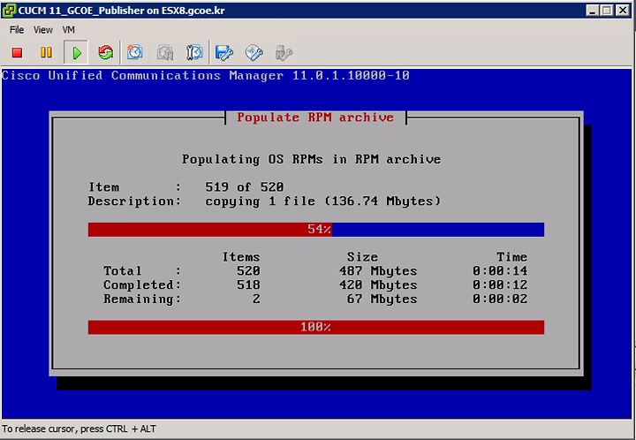The width and height of the screenshot is (636, 440).
Task: Take a snapshot using the camera-clock icon
Action: [134, 52]
